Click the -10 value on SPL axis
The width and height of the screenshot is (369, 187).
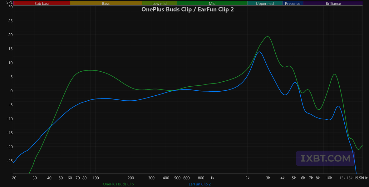point(10,119)
